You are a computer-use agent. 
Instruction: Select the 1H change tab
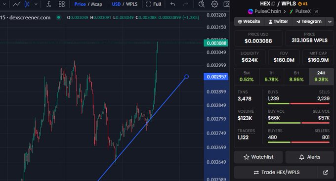pos(271,77)
